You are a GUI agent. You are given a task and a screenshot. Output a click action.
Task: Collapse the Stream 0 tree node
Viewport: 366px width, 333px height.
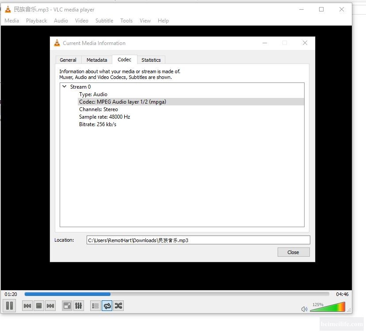pyautogui.click(x=65, y=87)
